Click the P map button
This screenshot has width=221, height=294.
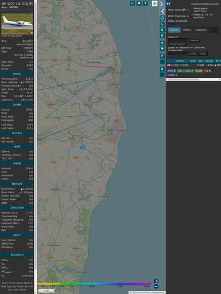coord(162,56)
